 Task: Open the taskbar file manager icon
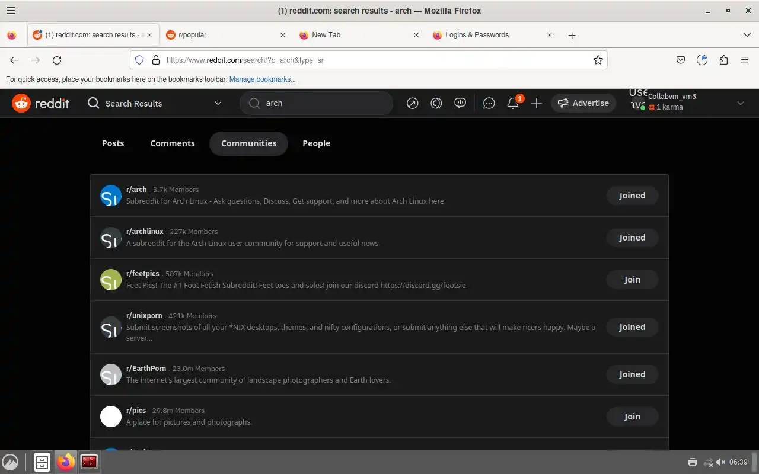pos(42,462)
